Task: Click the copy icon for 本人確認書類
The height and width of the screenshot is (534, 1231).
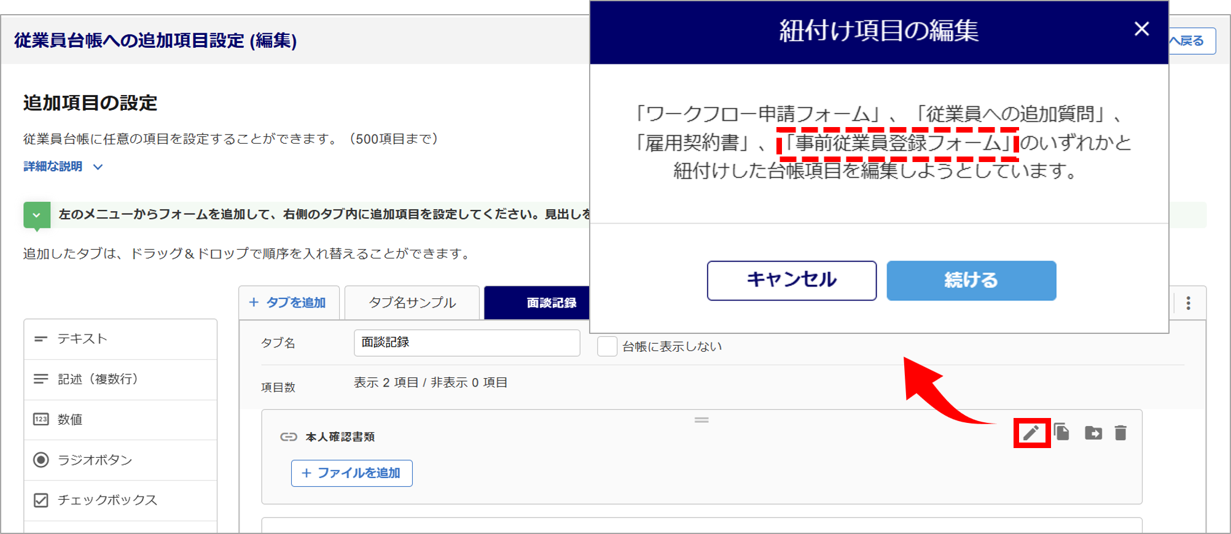Action: click(x=1061, y=432)
